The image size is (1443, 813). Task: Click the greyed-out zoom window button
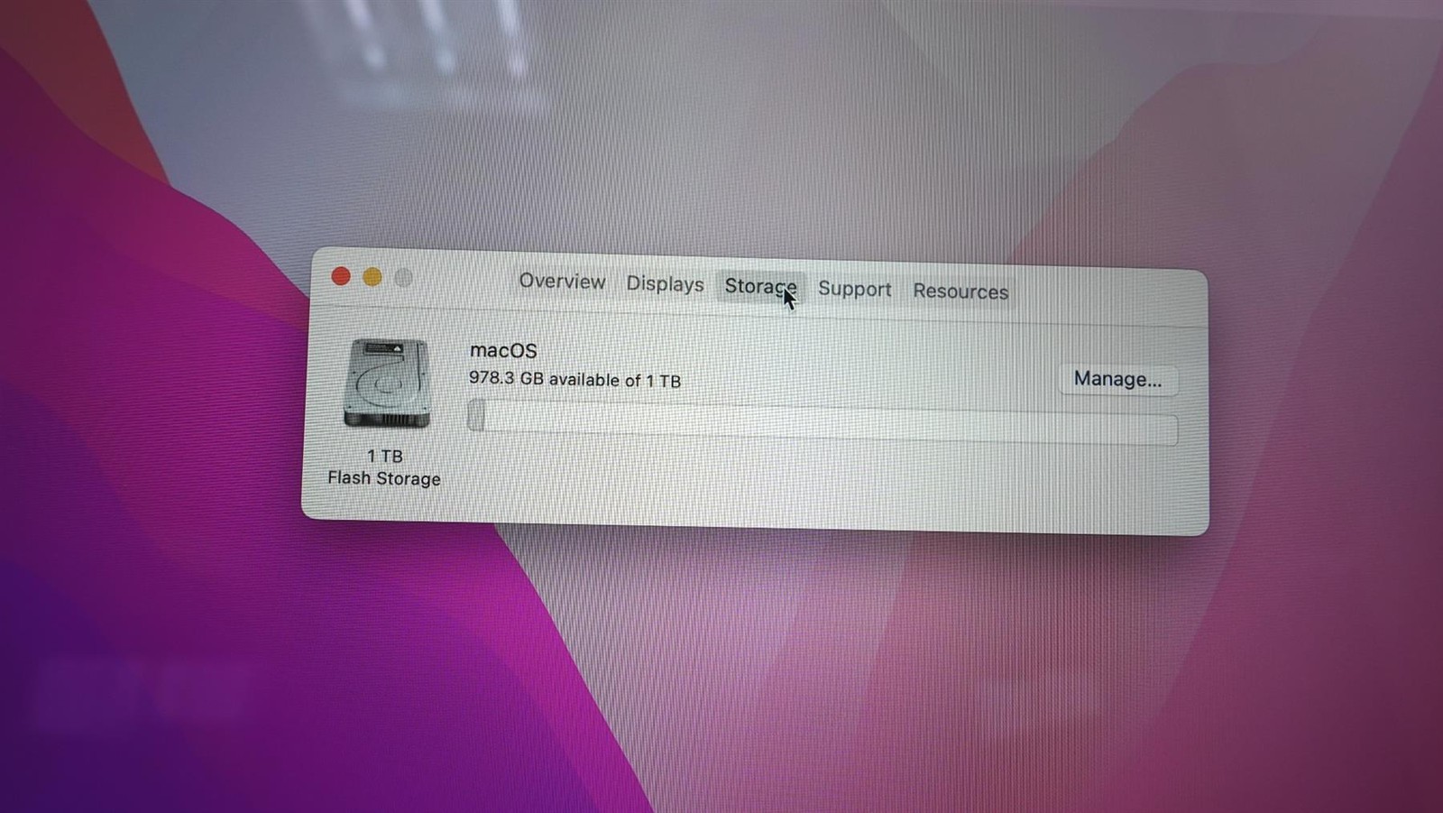403,278
